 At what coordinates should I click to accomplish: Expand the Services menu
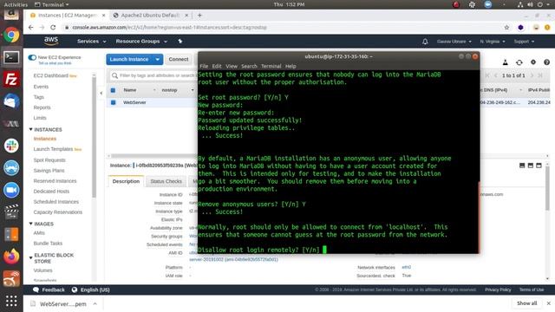(x=91, y=42)
